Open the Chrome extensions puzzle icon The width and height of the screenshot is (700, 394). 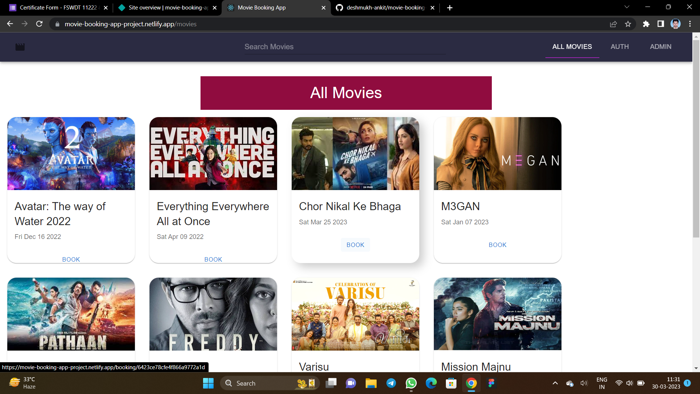pyautogui.click(x=646, y=24)
